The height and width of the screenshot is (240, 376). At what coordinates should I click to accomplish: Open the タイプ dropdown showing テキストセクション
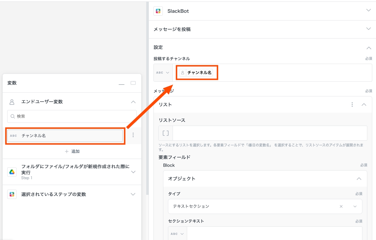coord(355,206)
